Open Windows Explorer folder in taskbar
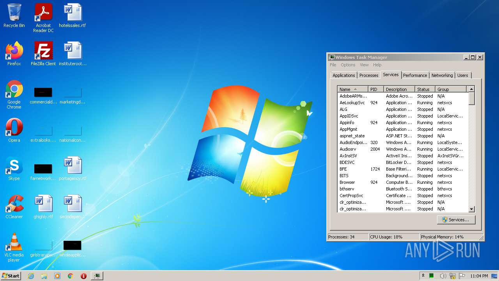The height and width of the screenshot is (281, 499). coord(44,276)
